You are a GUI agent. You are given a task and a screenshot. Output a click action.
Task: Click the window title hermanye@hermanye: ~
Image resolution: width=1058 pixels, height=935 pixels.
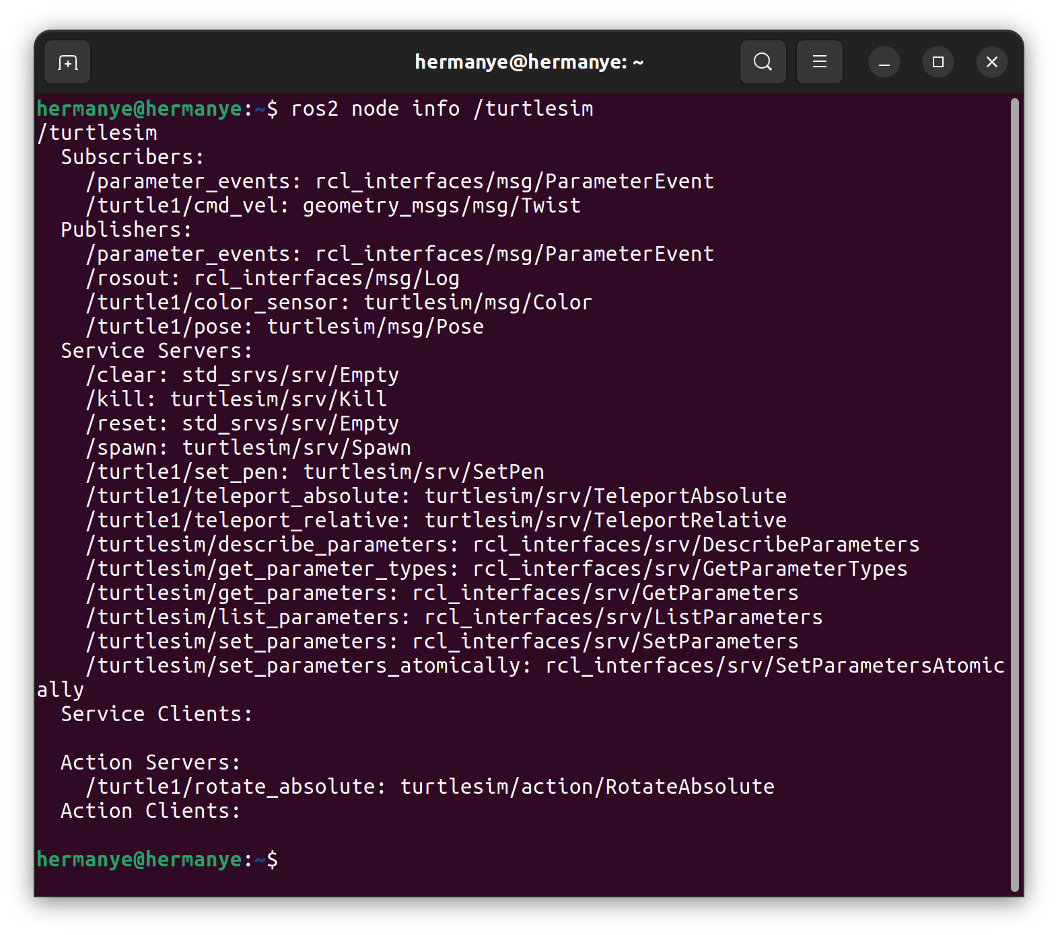529,63
